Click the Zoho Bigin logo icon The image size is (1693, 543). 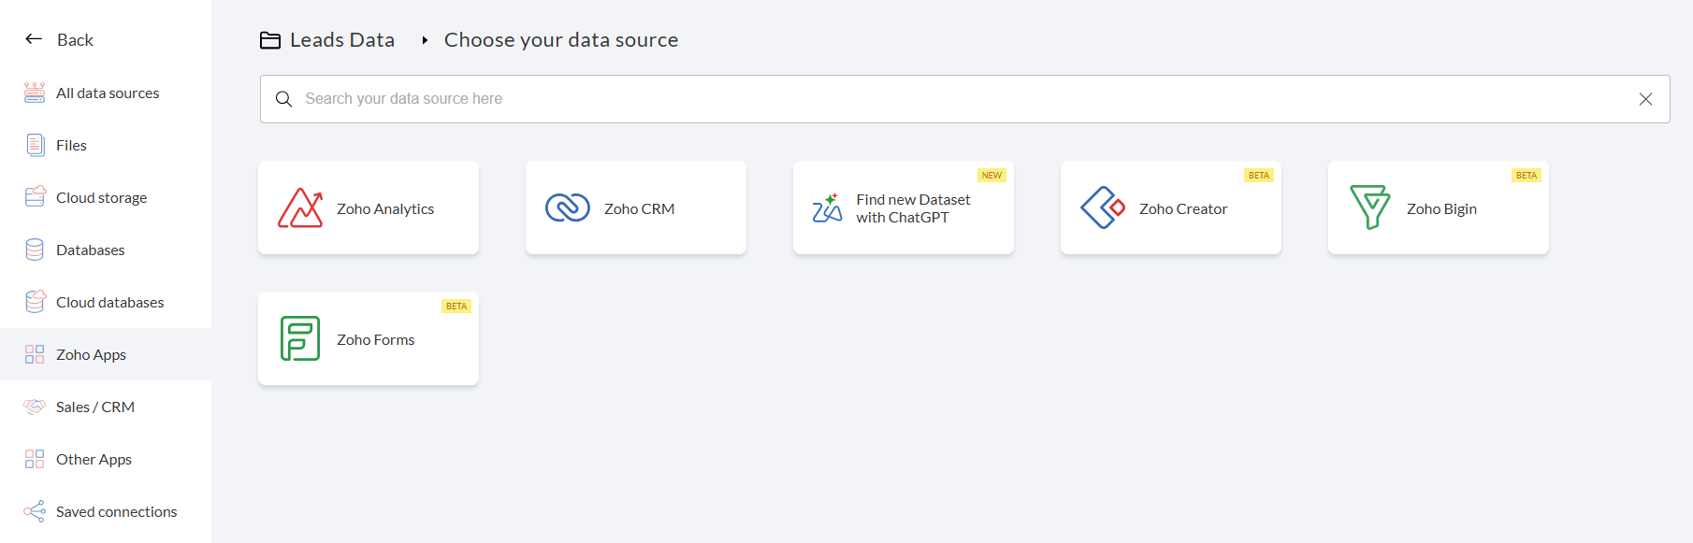[1369, 207]
